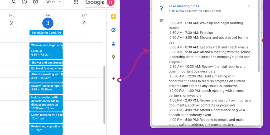Open Contacts in side panel
The width and height of the screenshot is (270, 135).
click(x=113, y=44)
